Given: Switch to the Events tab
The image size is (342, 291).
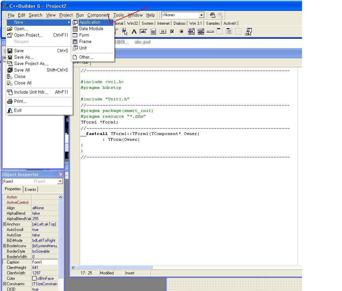Looking at the screenshot, I should pos(31,189).
